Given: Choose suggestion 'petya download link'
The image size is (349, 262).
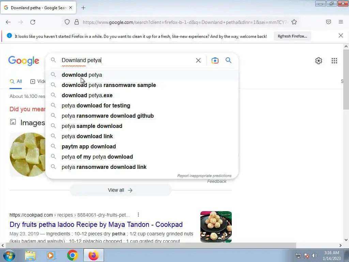Looking at the screenshot, I should point(142,136).
